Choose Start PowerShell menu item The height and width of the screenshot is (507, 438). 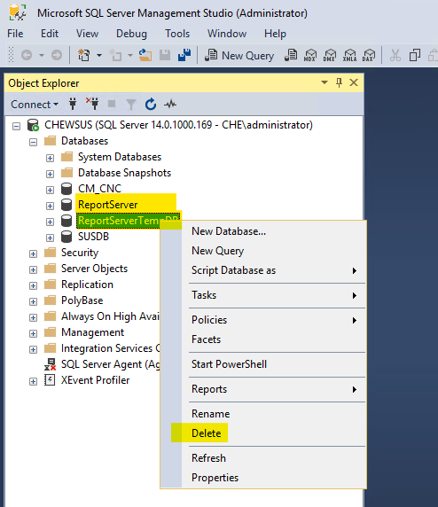tap(229, 364)
